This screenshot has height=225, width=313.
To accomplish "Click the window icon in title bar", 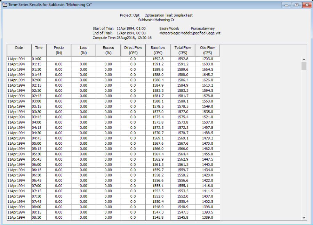I will coord(5,5).
